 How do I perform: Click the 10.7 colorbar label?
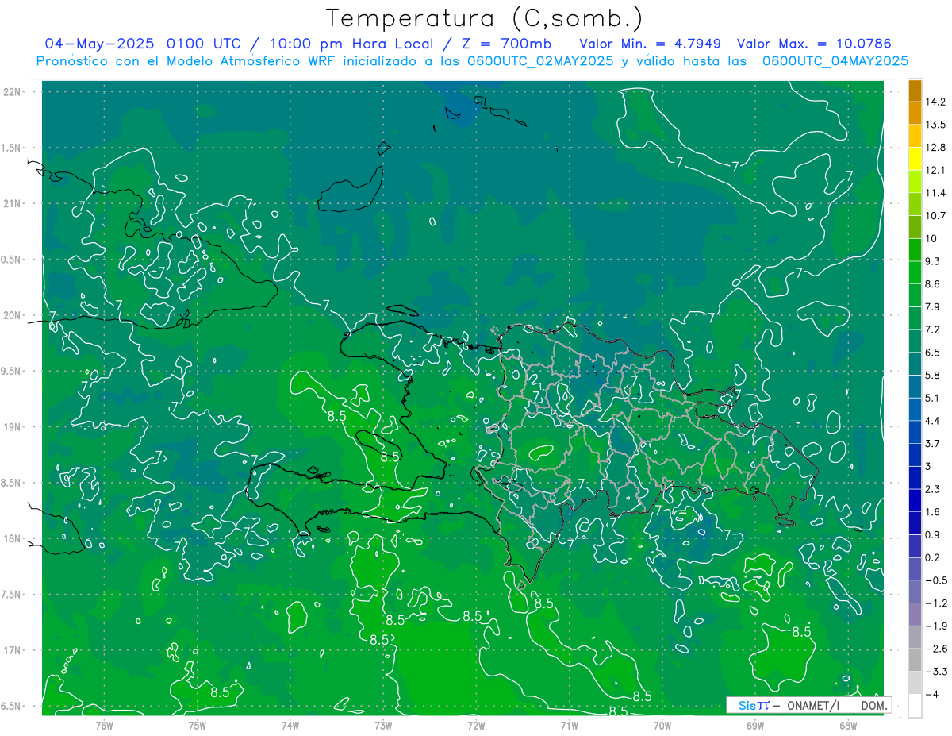[935, 216]
